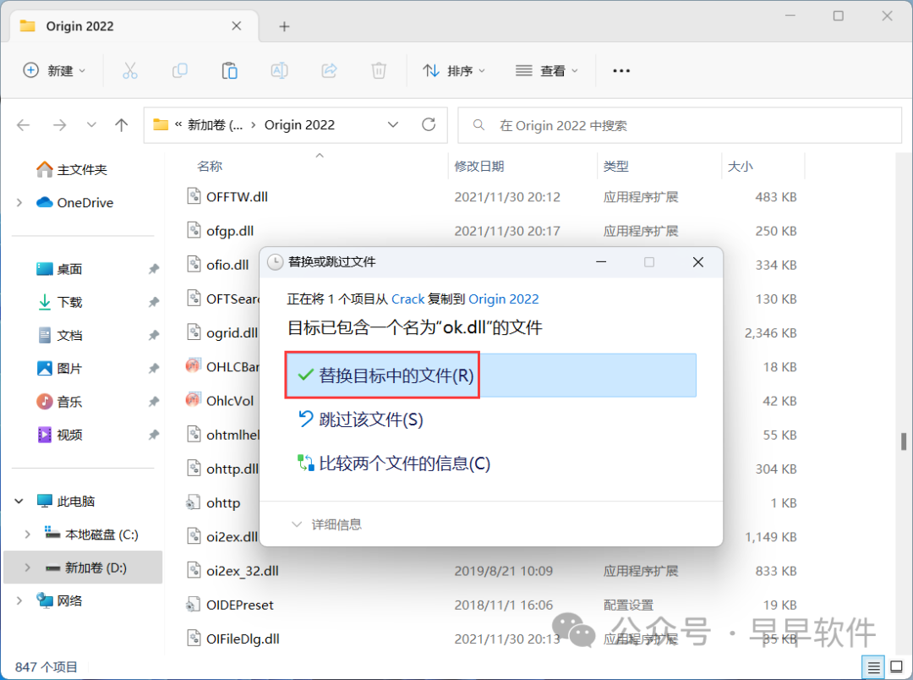Switch to details view layout icon
The height and width of the screenshot is (680, 913).
[874, 666]
